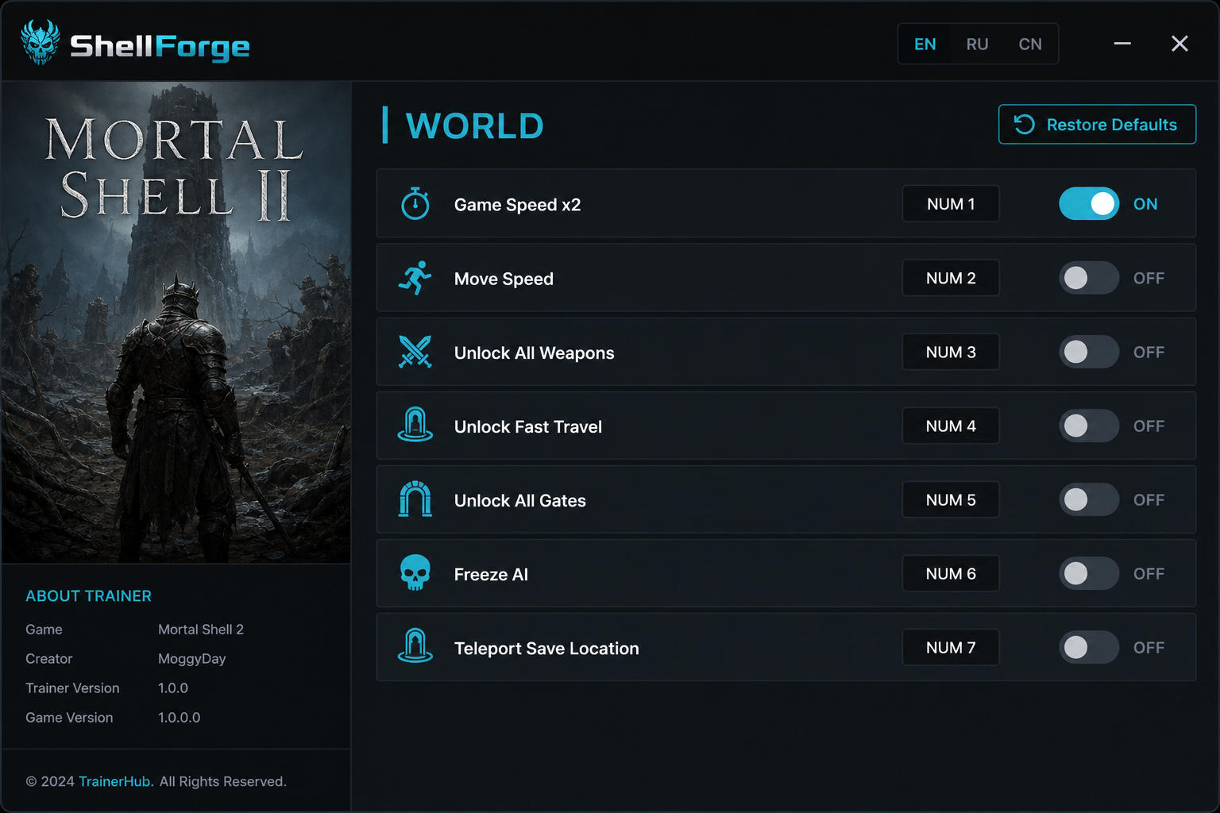This screenshot has height=813, width=1220.
Task: Click the NUM 1 hotkey box
Action: coord(951,204)
